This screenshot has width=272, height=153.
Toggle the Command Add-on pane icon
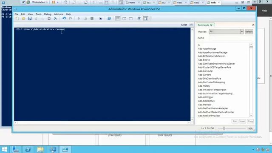point(146,19)
